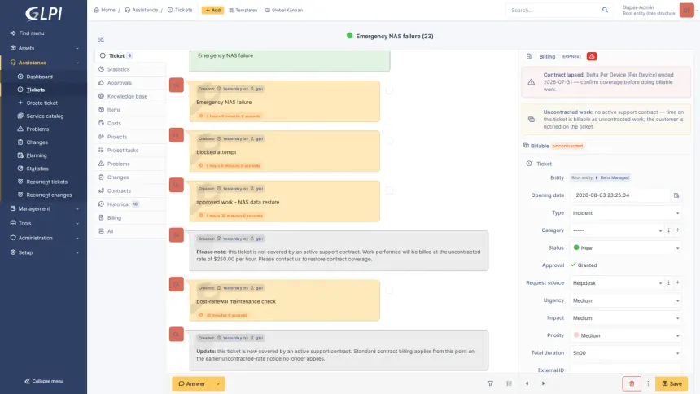Click the GLPI logo
The height and width of the screenshot is (394, 700).
(x=43, y=14)
